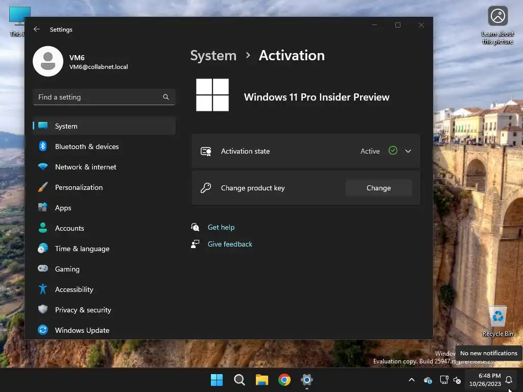Click VM6@collabnet.local account text
523x392 pixels.
pos(99,67)
